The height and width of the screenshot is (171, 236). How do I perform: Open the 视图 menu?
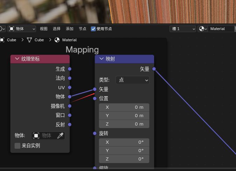[43, 29]
